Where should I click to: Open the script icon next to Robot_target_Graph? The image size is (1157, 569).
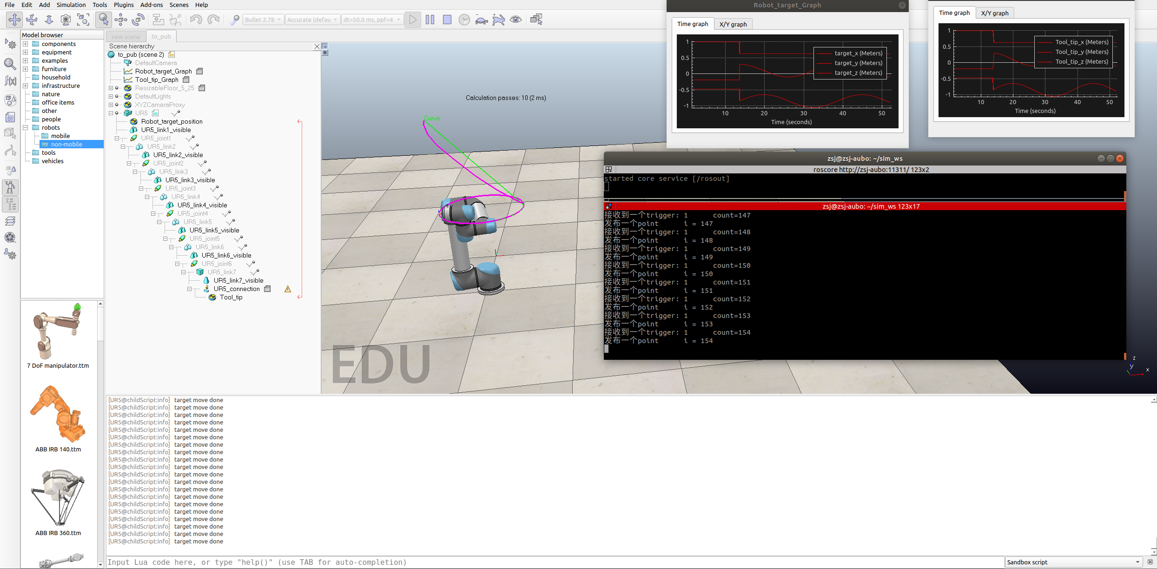point(199,71)
